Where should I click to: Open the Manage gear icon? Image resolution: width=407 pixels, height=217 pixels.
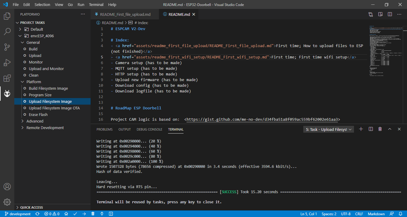tap(7, 202)
